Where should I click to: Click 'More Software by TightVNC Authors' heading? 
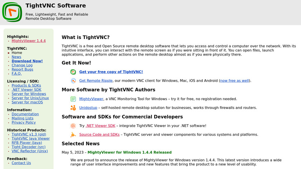(x=109, y=90)
